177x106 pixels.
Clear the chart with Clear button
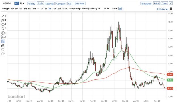click(164, 3)
